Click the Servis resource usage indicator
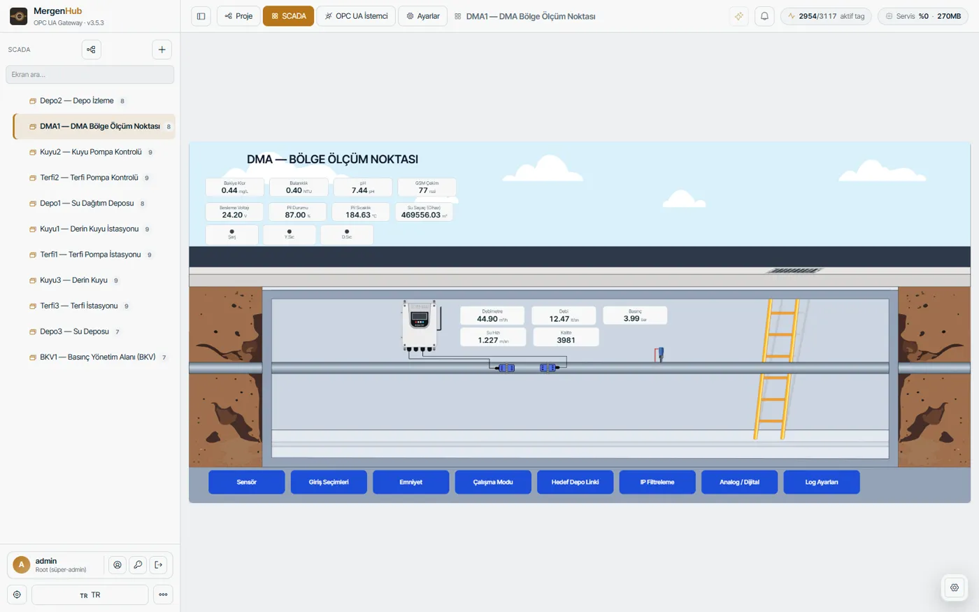 point(923,16)
